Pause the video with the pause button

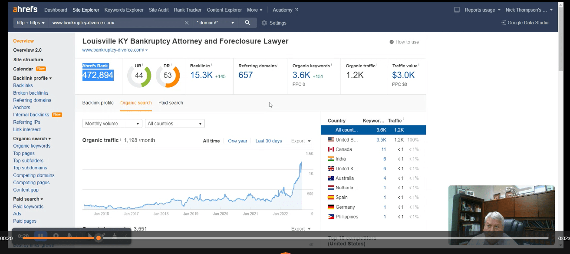tap(41, 237)
